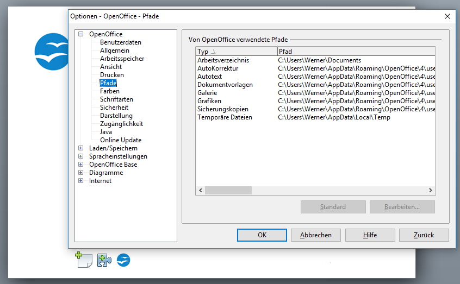Select the Arbeitsverzeichnis path row

click(223, 60)
